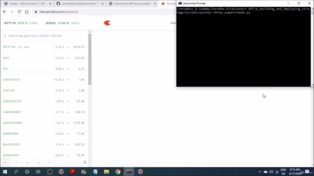Viewport: 314px width, 176px height.
Task: Select INFY row in marketwatch
Action: [44, 58]
